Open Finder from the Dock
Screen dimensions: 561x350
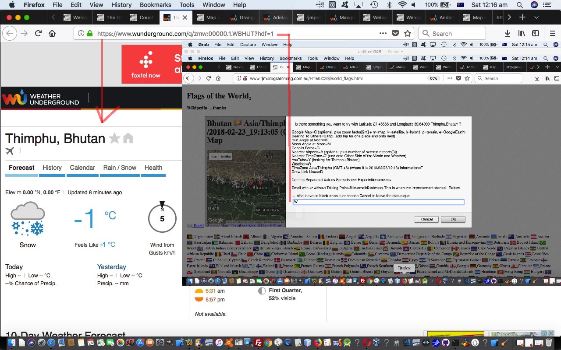[11, 343]
